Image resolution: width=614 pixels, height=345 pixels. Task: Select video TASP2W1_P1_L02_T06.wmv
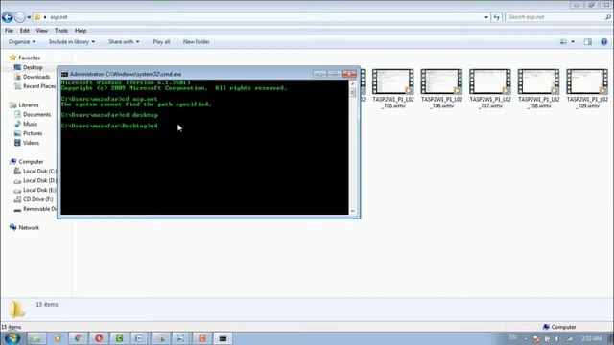click(x=441, y=89)
